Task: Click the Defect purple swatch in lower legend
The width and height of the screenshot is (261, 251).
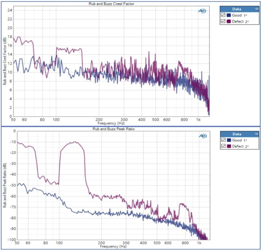Action: coord(229,146)
